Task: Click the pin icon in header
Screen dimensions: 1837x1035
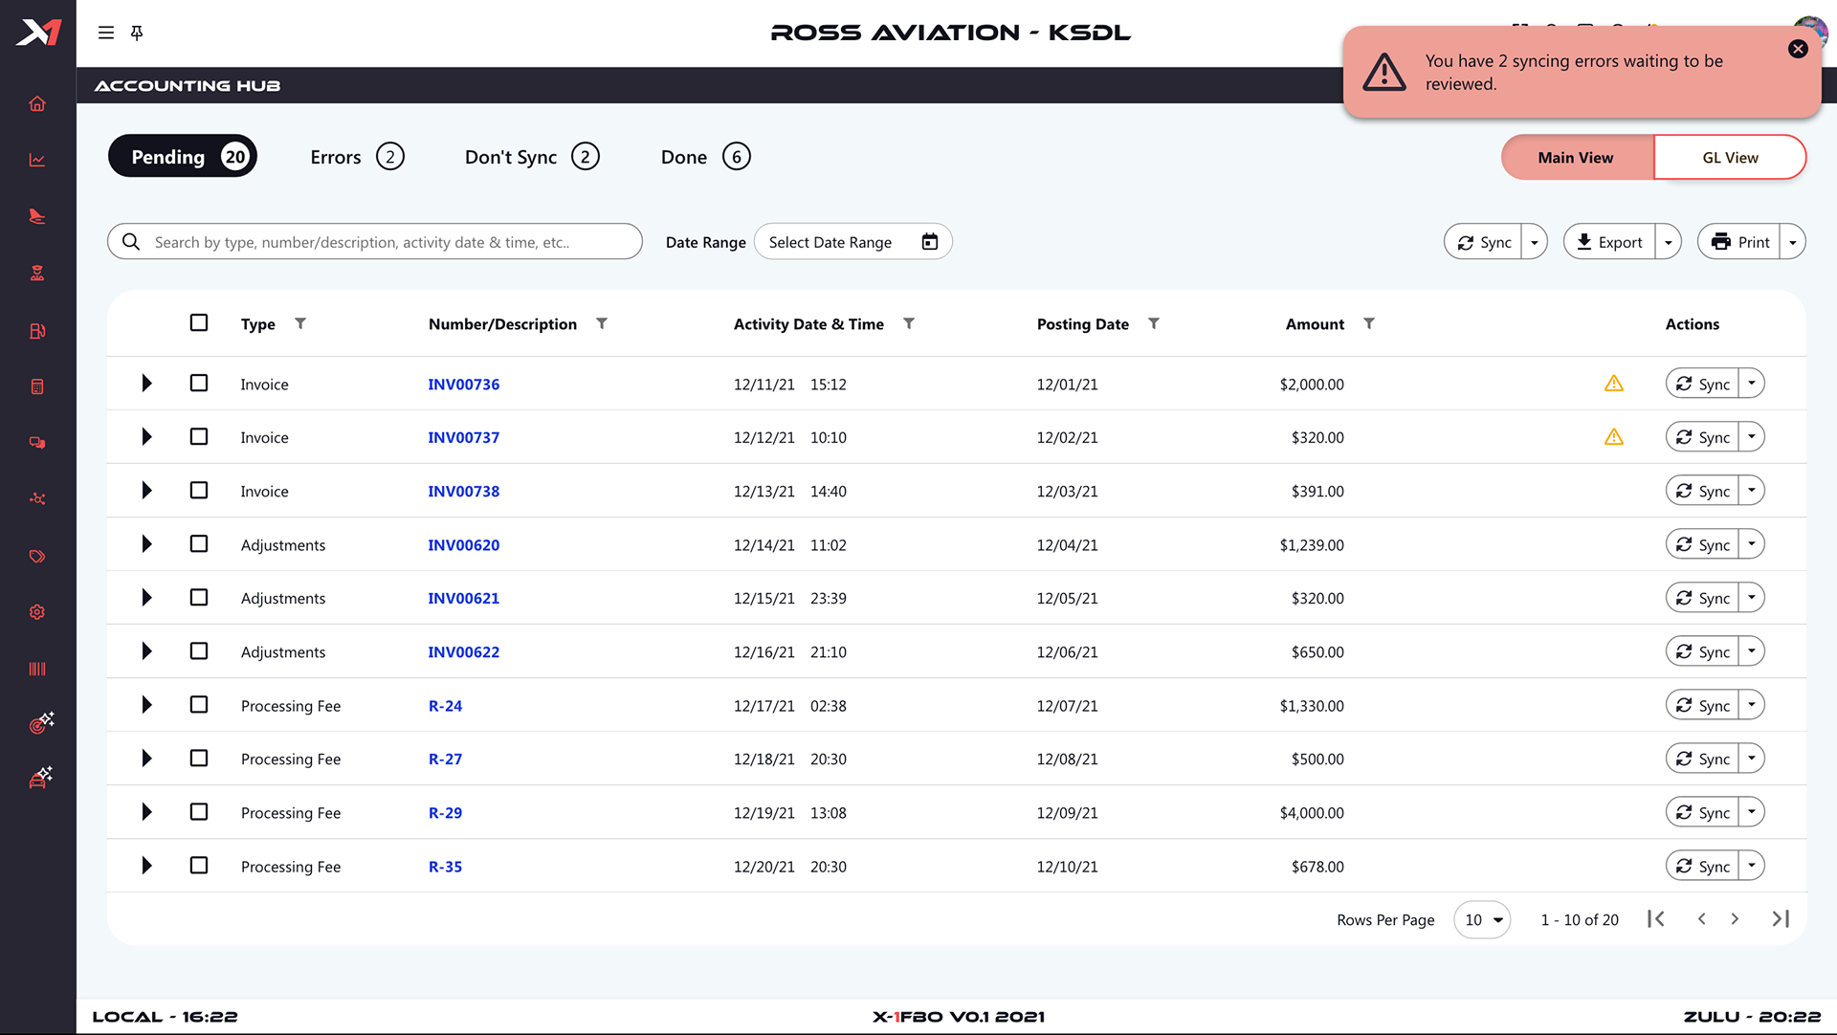Action: click(137, 33)
